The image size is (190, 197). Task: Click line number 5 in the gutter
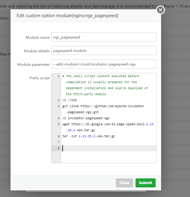point(58,124)
